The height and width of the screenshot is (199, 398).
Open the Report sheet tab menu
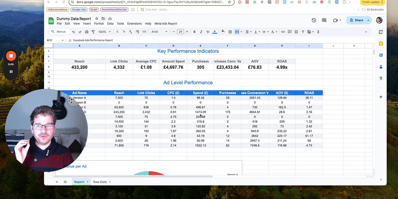point(87,182)
